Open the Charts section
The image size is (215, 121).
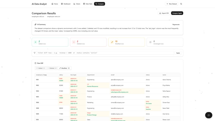click(x=77, y=4)
